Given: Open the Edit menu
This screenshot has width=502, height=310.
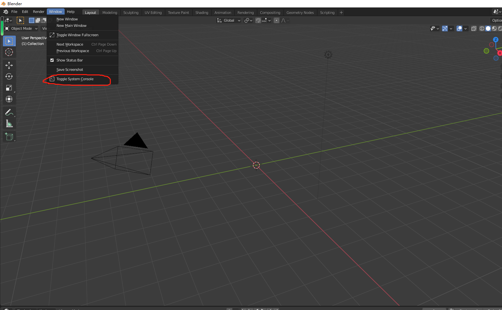Looking at the screenshot, I should [x=25, y=11].
